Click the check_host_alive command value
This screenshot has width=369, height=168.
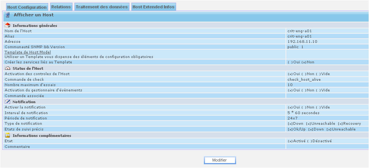click(x=304, y=79)
